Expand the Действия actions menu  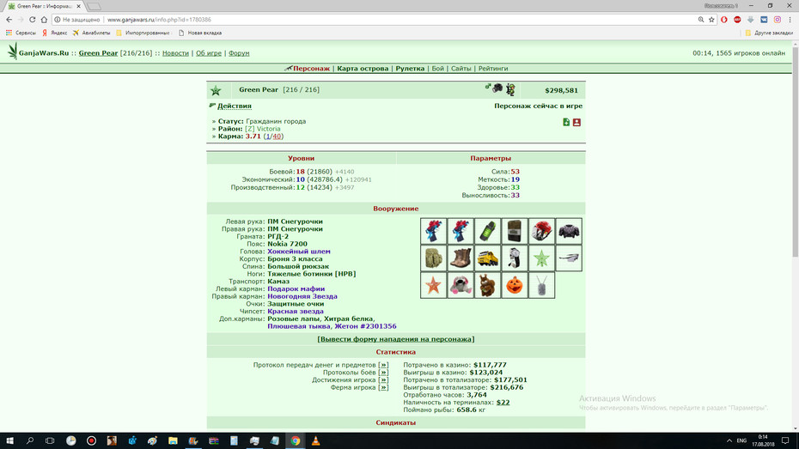click(x=235, y=106)
